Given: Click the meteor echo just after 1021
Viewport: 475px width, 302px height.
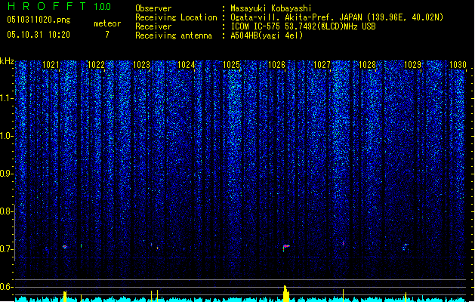Looking at the screenshot, I should (64, 247).
